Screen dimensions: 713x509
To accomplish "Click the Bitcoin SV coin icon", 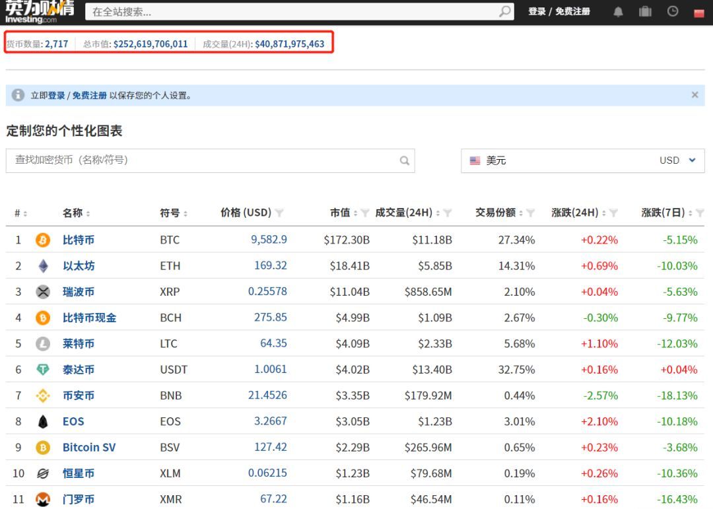I will tap(43, 448).
